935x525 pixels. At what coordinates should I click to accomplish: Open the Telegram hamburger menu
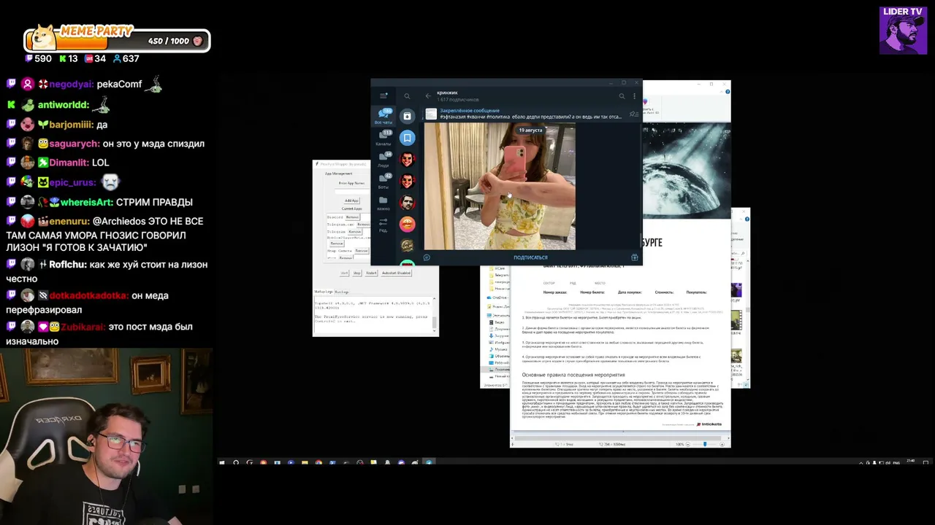[383, 96]
